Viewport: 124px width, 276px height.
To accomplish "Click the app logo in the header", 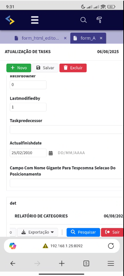I will [10, 20].
